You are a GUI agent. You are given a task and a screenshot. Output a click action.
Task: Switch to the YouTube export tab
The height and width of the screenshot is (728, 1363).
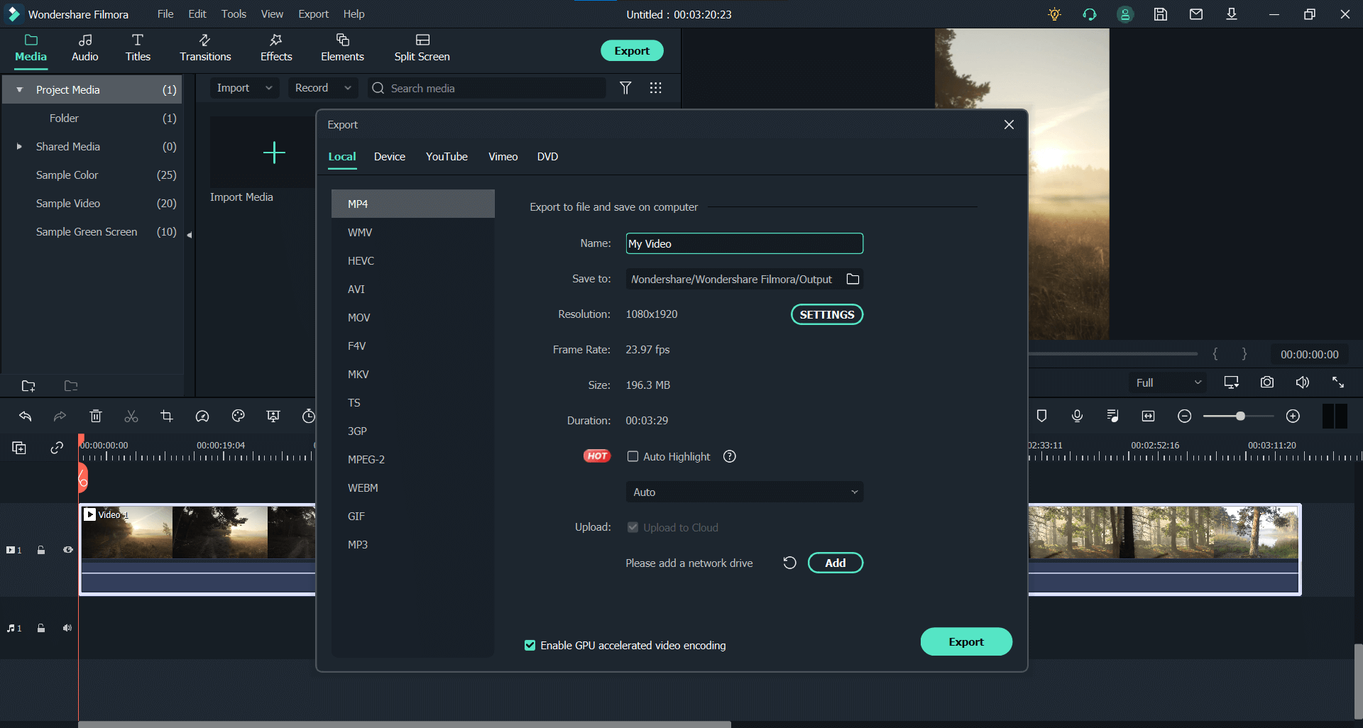click(x=447, y=156)
